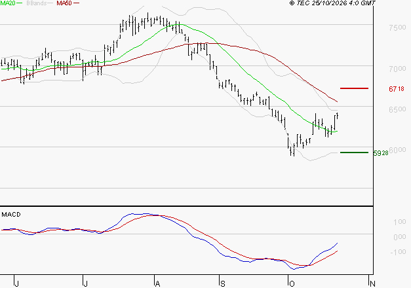
Task: Click the N month label on time axis
Action: click(372, 283)
